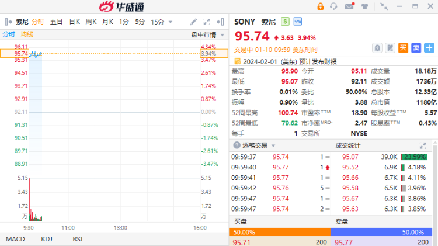Click the blue Sell (卖) button icon
This screenshot has width=438, height=246.
click(416, 48)
